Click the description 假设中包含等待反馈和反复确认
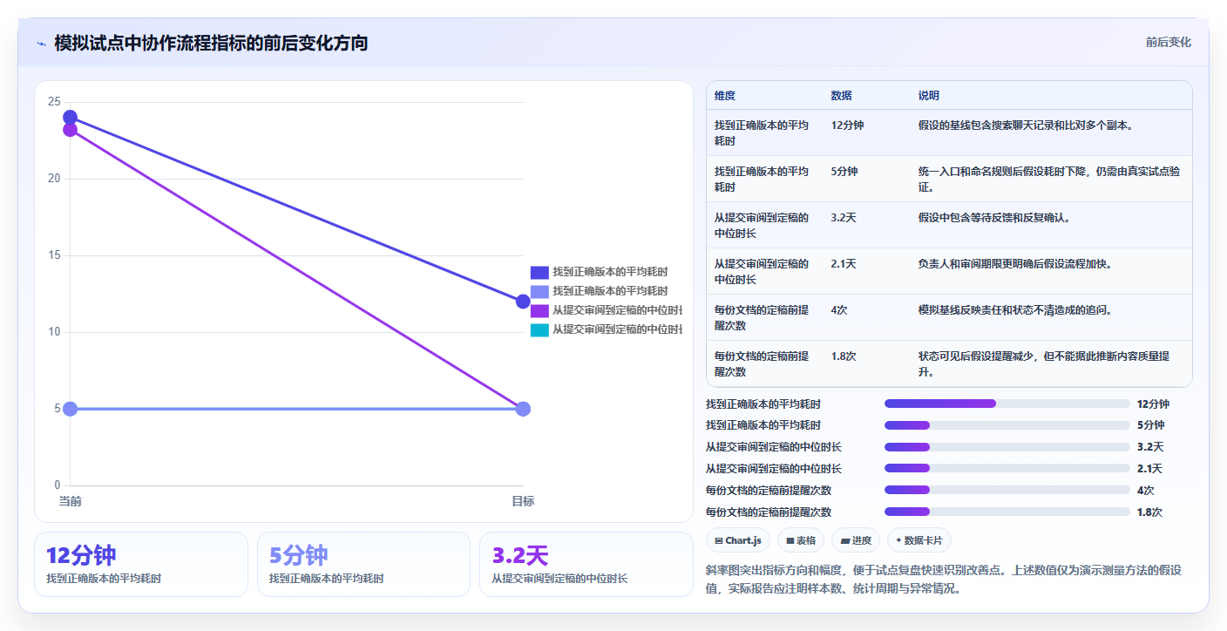This screenshot has height=631, width=1227. pyautogui.click(x=994, y=218)
